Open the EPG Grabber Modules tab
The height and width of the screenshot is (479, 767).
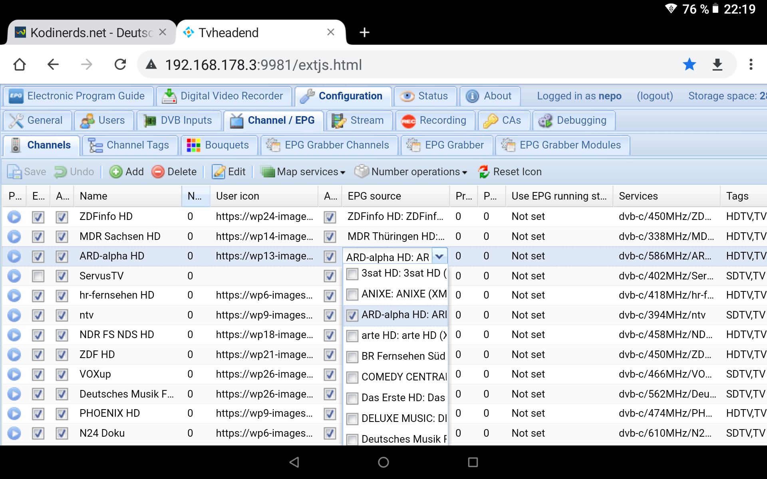(x=562, y=145)
